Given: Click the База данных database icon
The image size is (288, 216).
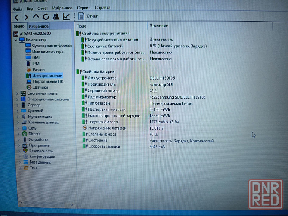Looking at the screenshot, I should pos(26,162).
